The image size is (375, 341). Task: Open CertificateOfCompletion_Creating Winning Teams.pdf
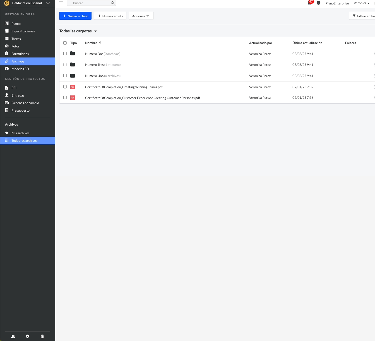tap(124, 87)
